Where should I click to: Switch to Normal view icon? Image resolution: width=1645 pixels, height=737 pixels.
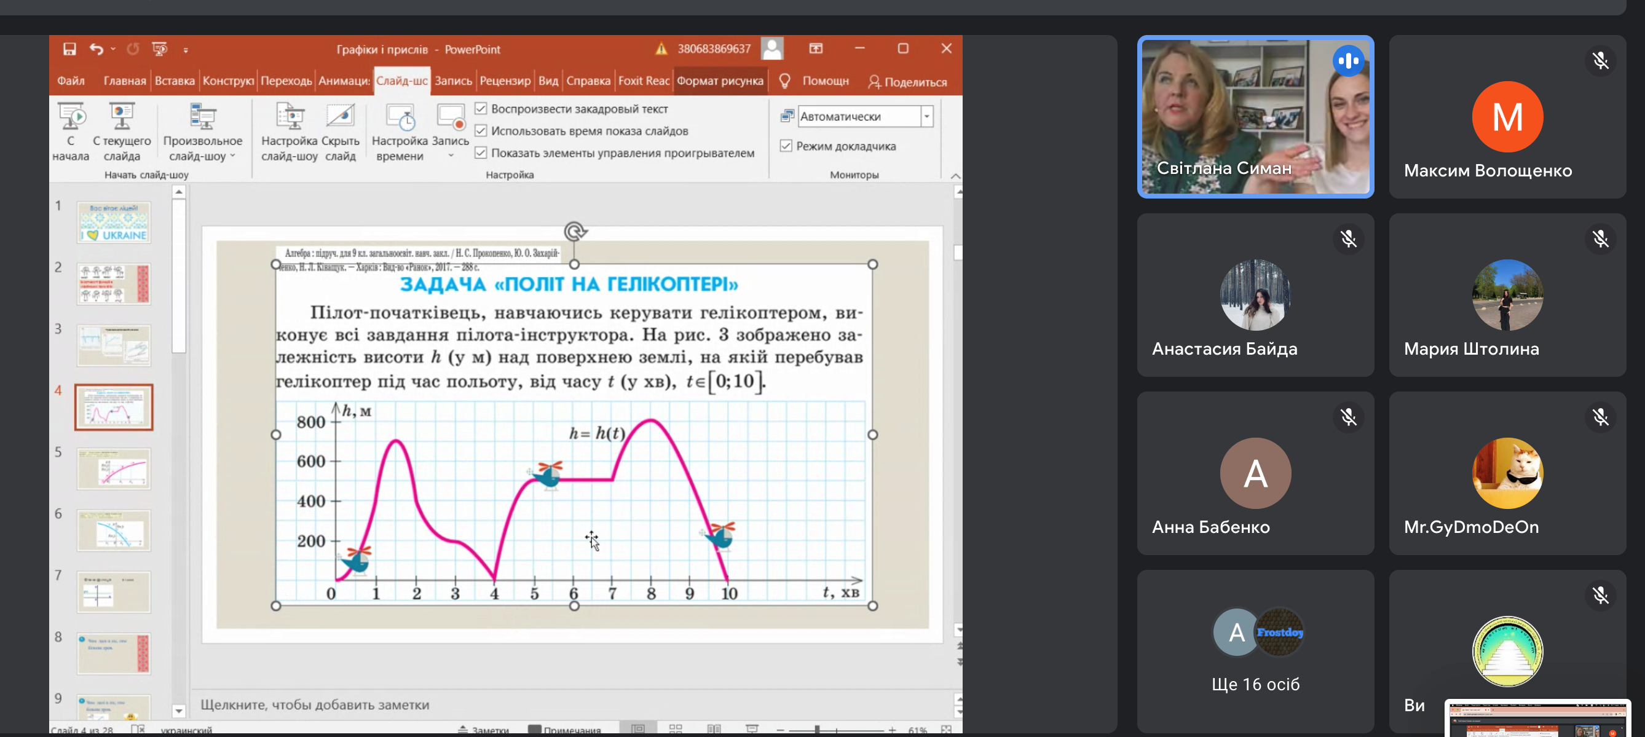point(638,730)
